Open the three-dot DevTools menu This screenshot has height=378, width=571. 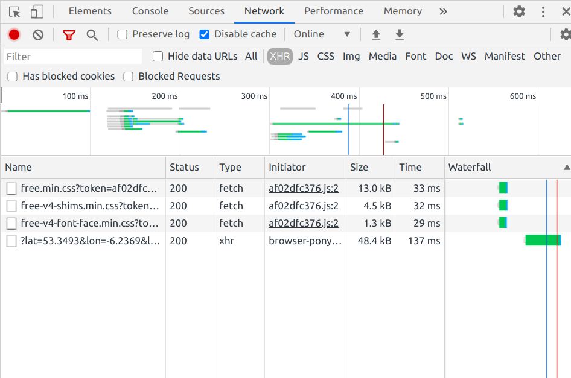tap(543, 11)
